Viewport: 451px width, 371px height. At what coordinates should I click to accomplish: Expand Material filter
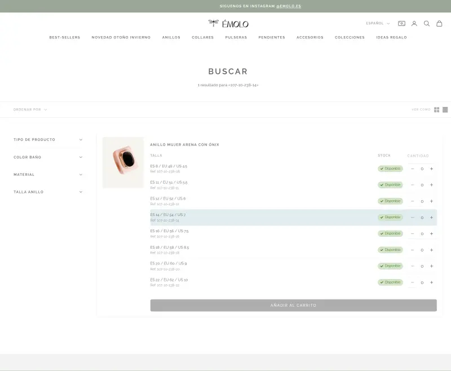(x=48, y=175)
